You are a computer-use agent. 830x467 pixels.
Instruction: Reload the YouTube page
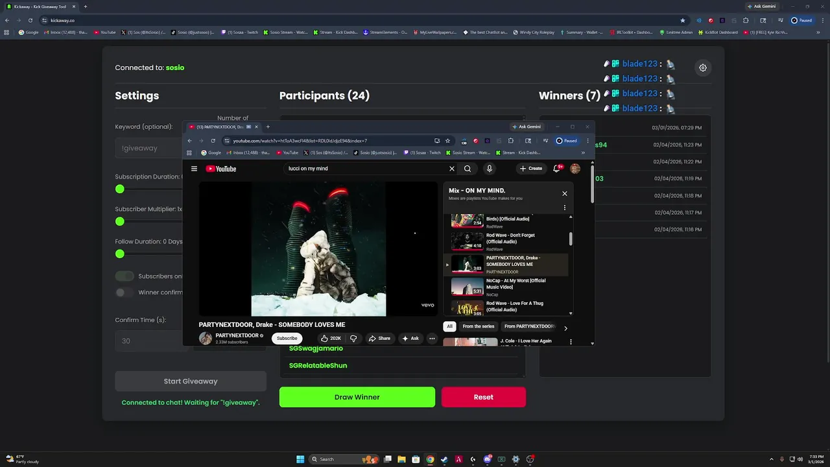point(213,141)
